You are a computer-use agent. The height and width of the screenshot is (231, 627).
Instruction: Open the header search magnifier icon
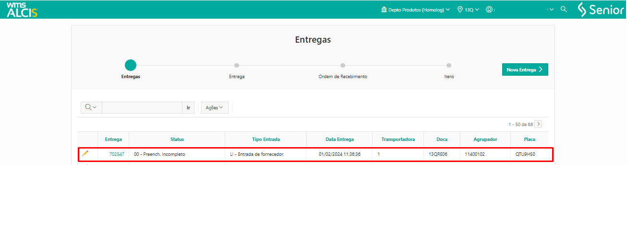[x=564, y=9]
